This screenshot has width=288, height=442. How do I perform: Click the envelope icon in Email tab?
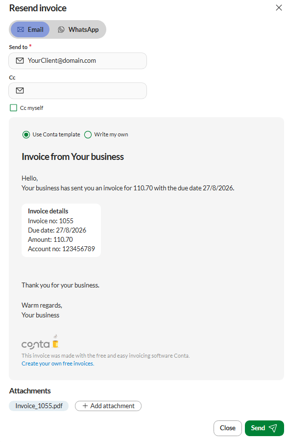[x=21, y=29]
